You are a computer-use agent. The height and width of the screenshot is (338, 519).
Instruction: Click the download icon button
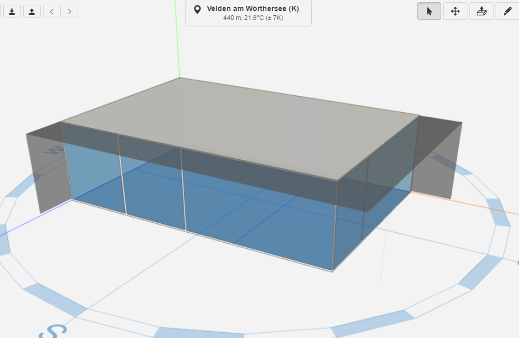(12, 11)
